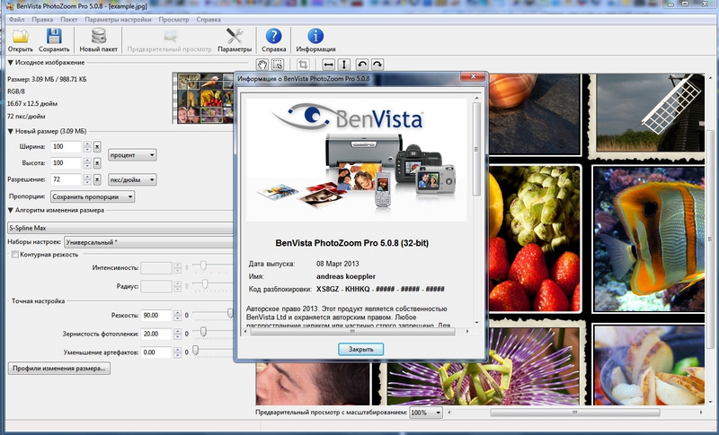Click the Высота value field

pyautogui.click(x=66, y=163)
